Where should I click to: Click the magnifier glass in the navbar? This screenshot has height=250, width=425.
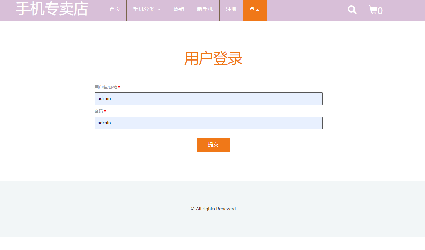(352, 10)
